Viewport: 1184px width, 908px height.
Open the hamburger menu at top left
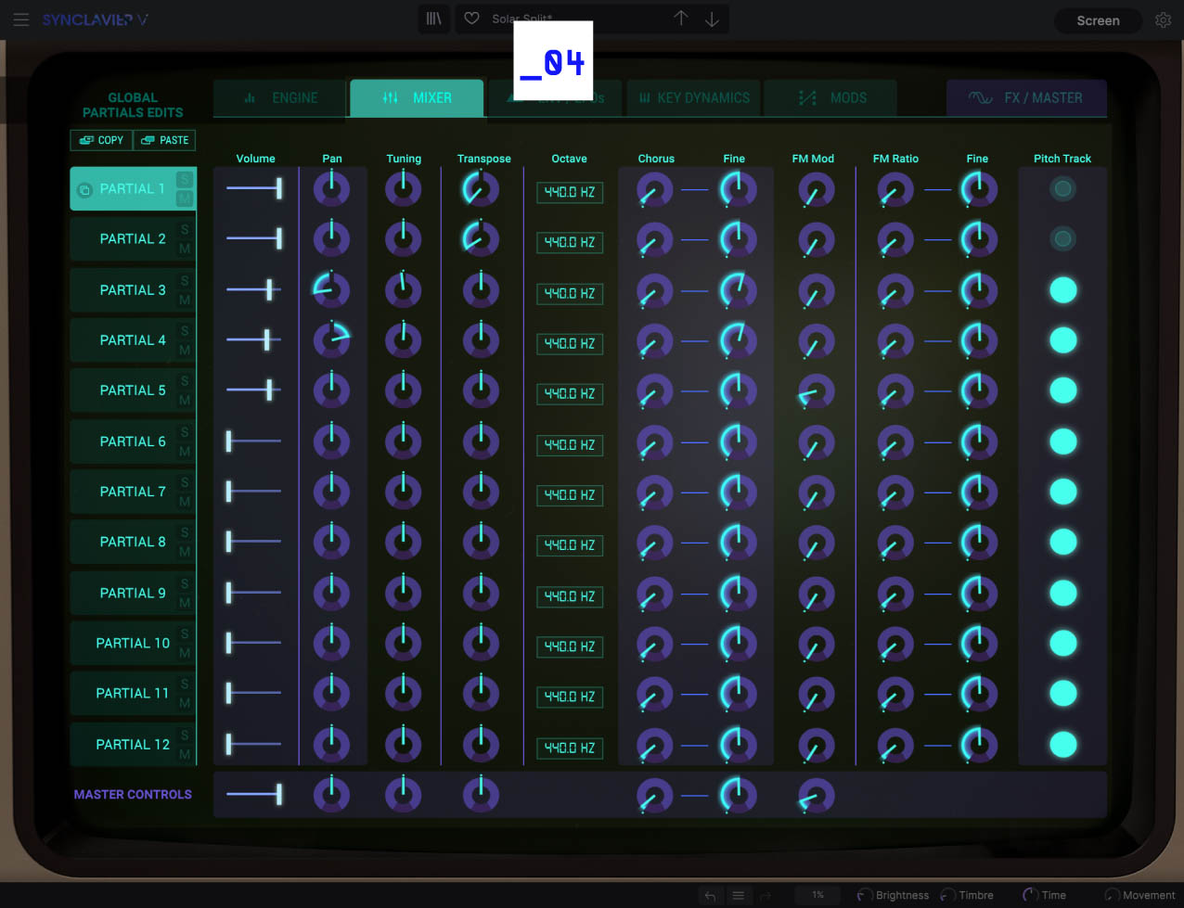click(x=21, y=19)
